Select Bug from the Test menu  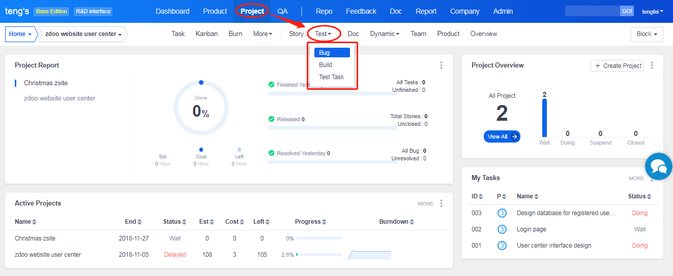coord(332,53)
